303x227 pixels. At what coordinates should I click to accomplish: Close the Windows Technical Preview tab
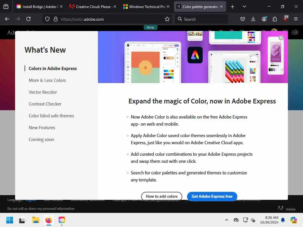[168, 7]
